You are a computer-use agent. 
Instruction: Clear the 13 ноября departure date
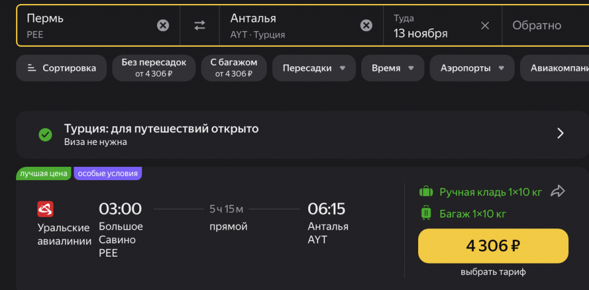coord(485,25)
